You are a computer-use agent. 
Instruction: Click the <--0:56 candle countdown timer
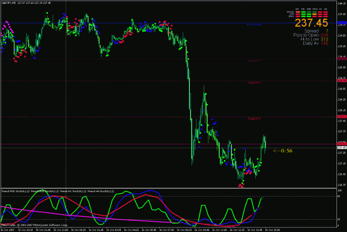click(x=283, y=151)
